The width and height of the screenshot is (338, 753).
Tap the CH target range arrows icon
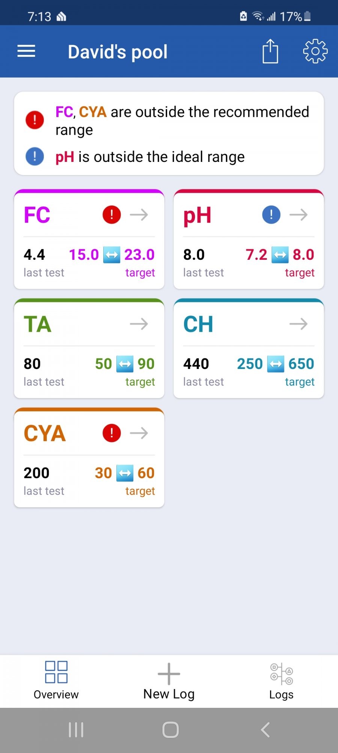click(276, 364)
